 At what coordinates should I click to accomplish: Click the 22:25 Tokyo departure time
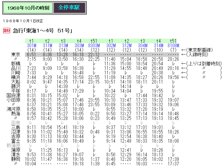pyautogui.click(x=94, y=59)
